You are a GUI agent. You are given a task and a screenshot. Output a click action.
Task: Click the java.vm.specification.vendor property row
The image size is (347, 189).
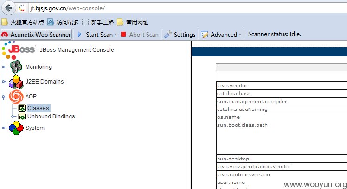coord(282,166)
